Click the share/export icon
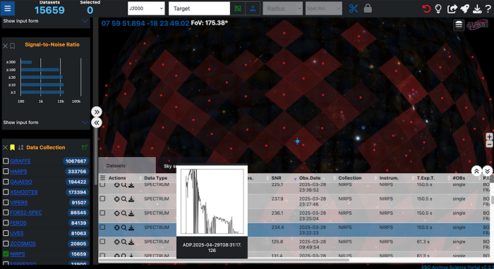494x269 pixels. [452, 8]
